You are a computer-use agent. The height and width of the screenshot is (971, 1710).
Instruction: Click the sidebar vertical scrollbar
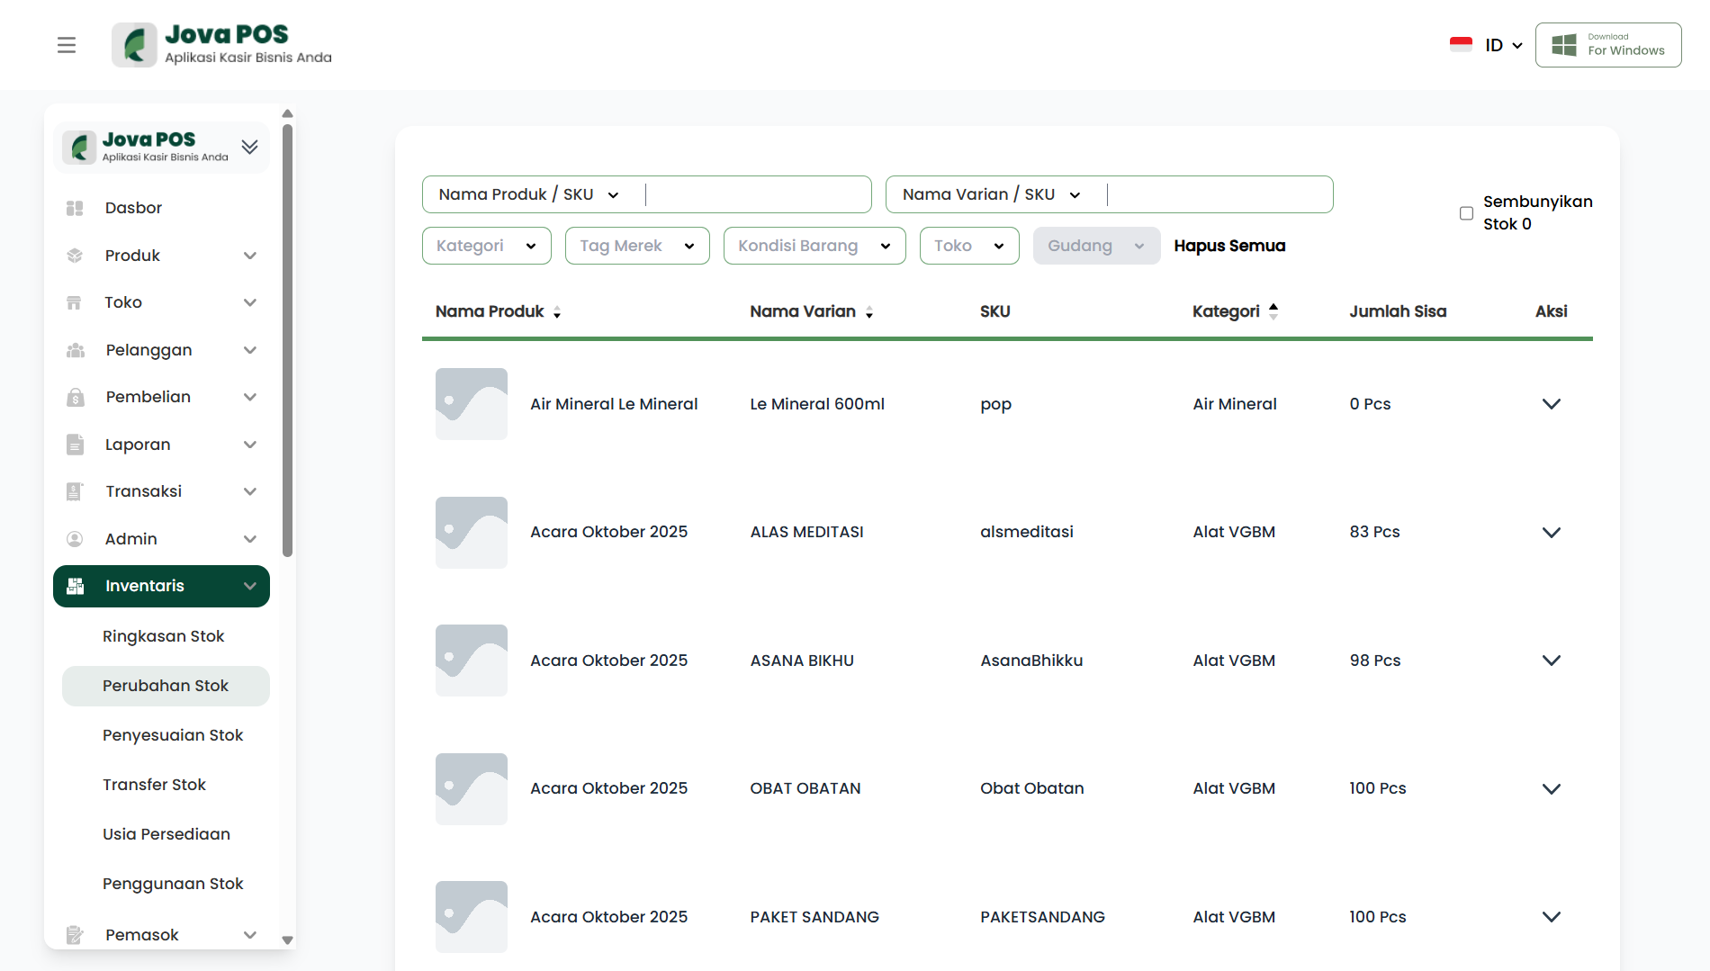pyautogui.click(x=287, y=342)
